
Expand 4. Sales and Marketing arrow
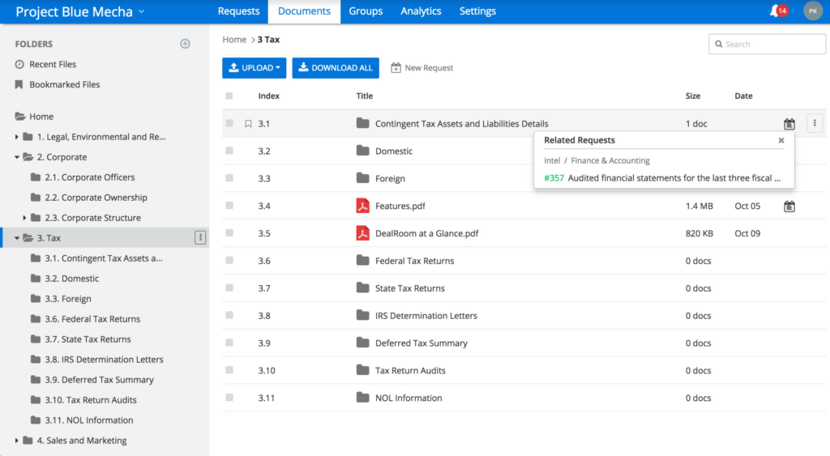[16, 441]
